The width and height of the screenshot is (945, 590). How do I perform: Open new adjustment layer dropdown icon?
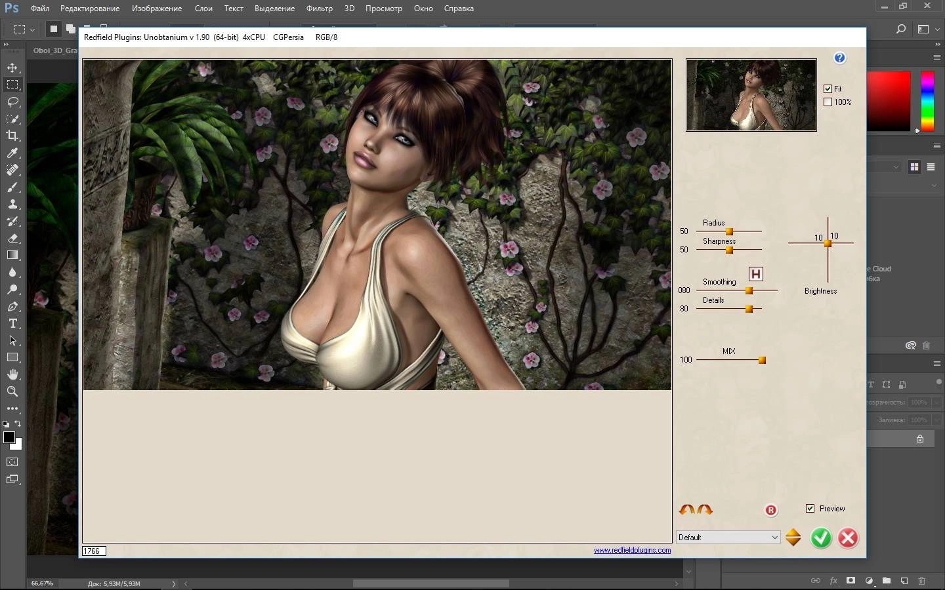coord(868,581)
